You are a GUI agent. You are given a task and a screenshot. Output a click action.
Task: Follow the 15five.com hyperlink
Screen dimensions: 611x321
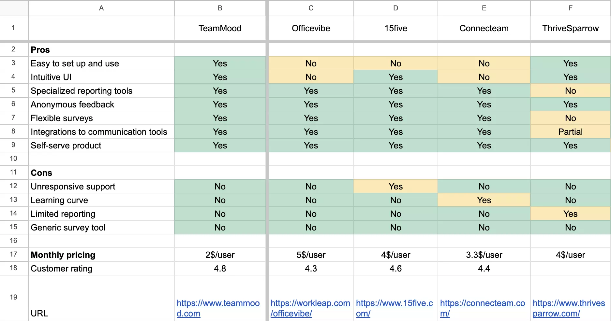(x=394, y=303)
